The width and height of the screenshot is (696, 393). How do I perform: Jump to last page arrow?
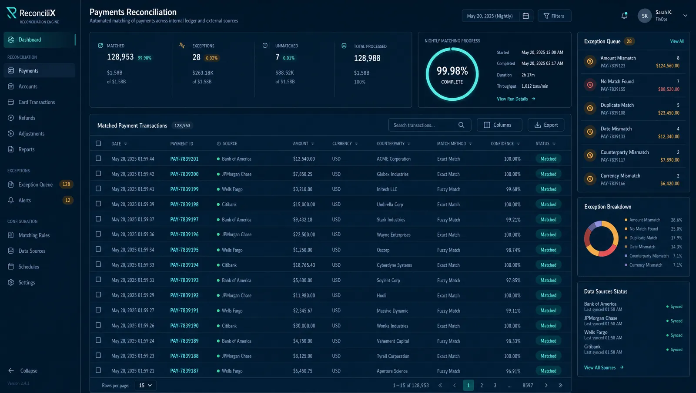pyautogui.click(x=560, y=385)
